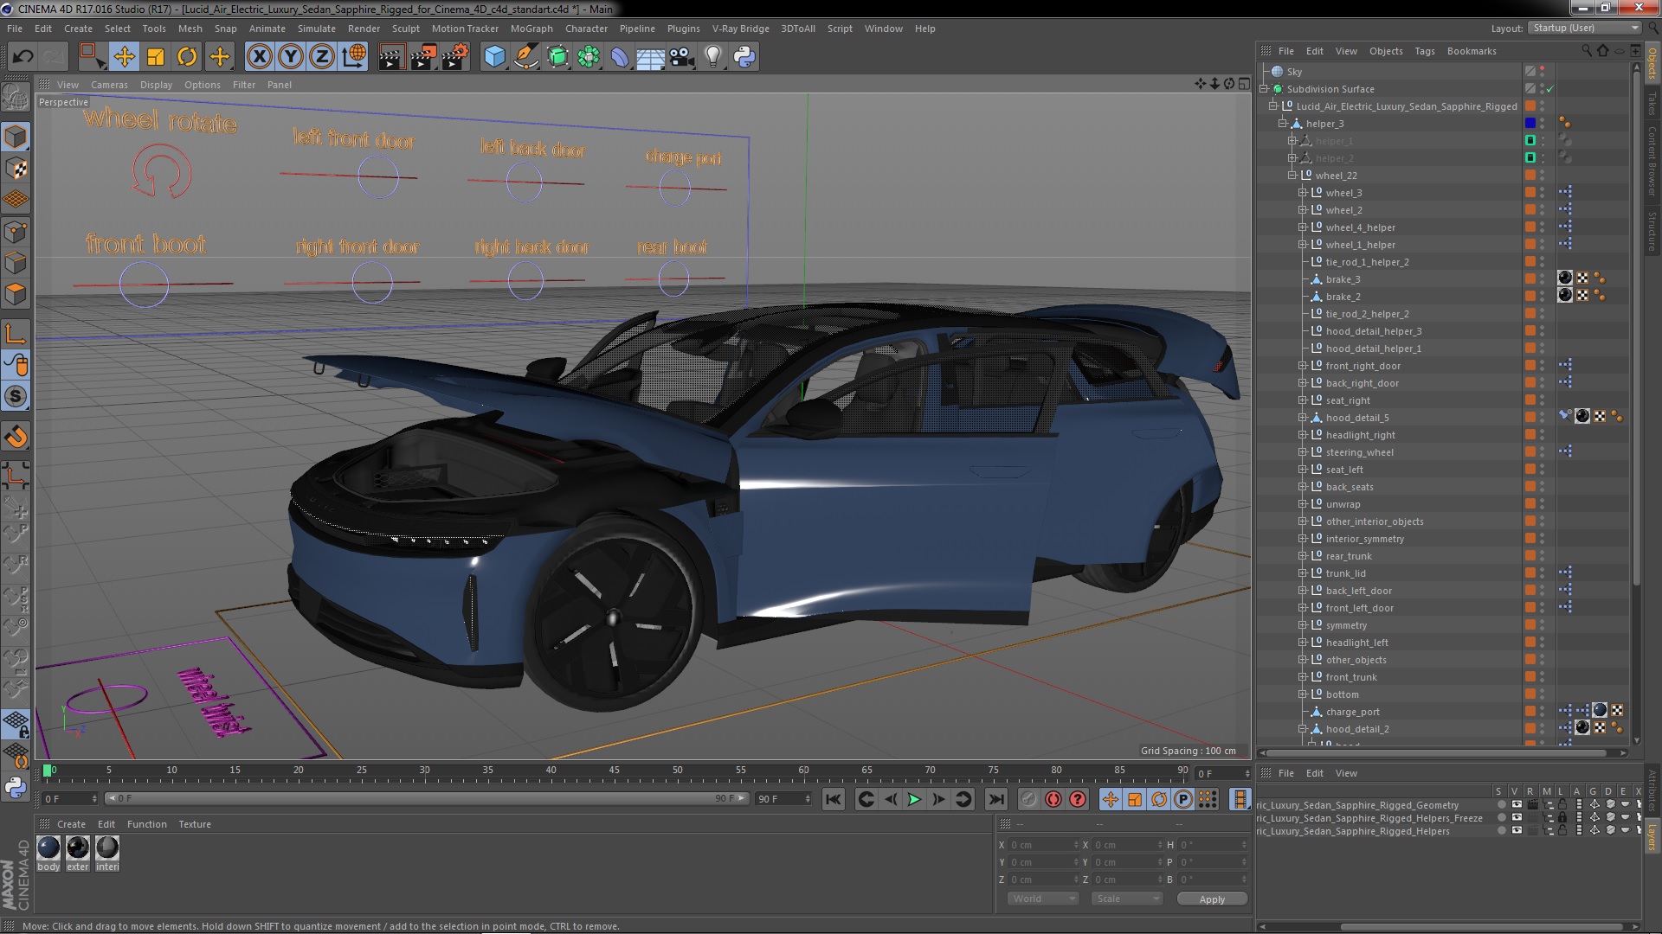This screenshot has width=1662, height=934.
Task: Go to start of animation
Action: coord(833,800)
